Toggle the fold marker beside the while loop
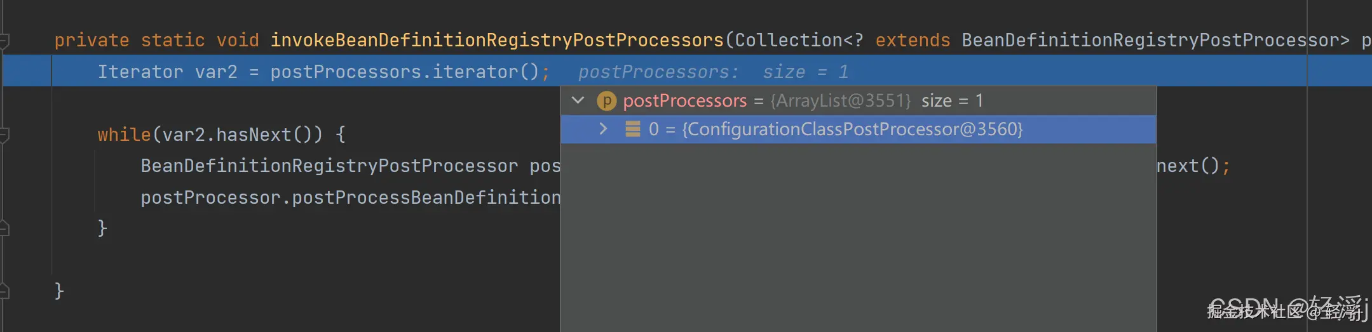This screenshot has height=332, width=1372. tap(4, 135)
